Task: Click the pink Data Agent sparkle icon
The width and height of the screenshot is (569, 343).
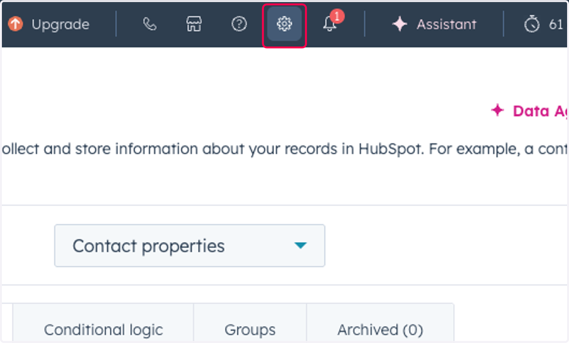Action: (497, 111)
